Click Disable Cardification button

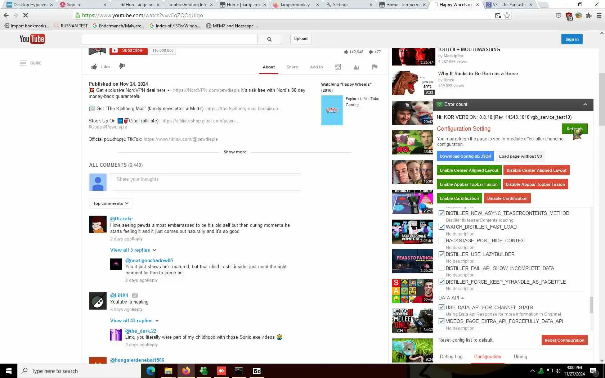507,198
